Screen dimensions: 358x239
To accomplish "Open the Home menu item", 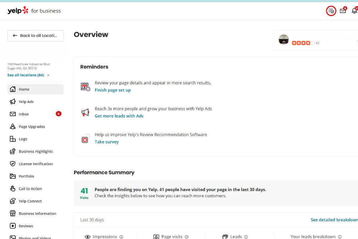I will click(35, 89).
